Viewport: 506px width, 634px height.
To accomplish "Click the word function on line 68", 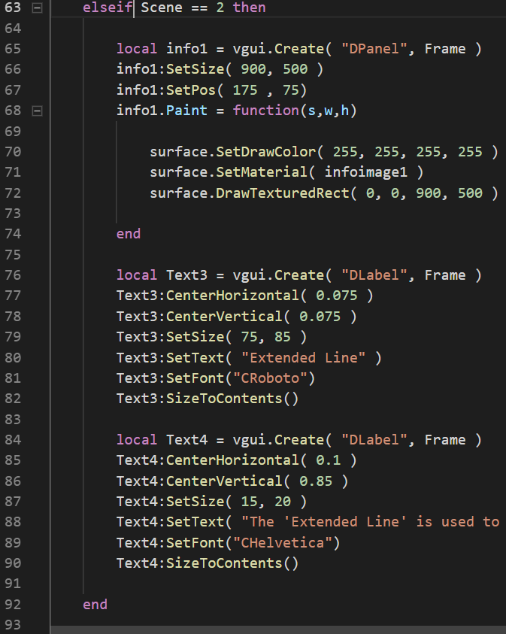I will (x=266, y=111).
